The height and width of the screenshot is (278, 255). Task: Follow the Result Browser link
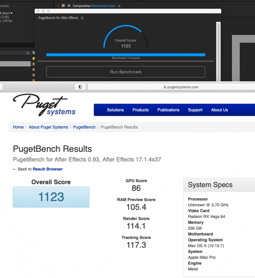pos(48,169)
